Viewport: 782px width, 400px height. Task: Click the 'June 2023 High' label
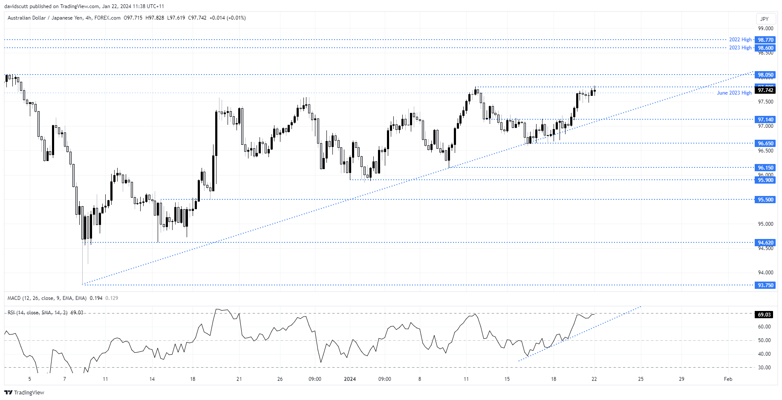(x=734, y=93)
